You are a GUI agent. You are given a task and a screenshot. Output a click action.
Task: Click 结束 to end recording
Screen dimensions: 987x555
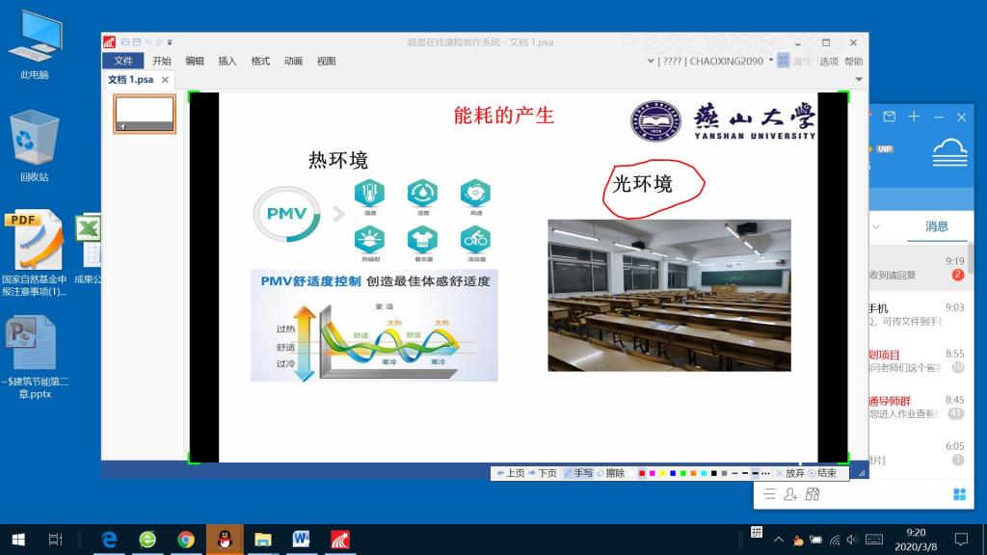point(822,473)
